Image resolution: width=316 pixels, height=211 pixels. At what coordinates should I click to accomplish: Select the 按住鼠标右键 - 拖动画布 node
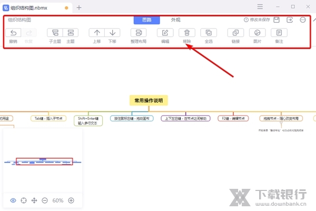point(132,118)
